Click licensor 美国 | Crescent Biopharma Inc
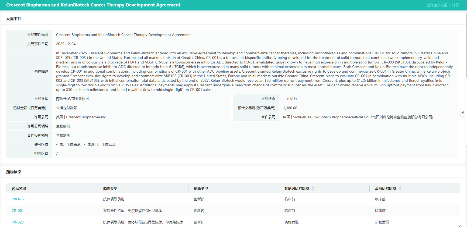The height and width of the screenshot is (227, 467). coord(81,117)
